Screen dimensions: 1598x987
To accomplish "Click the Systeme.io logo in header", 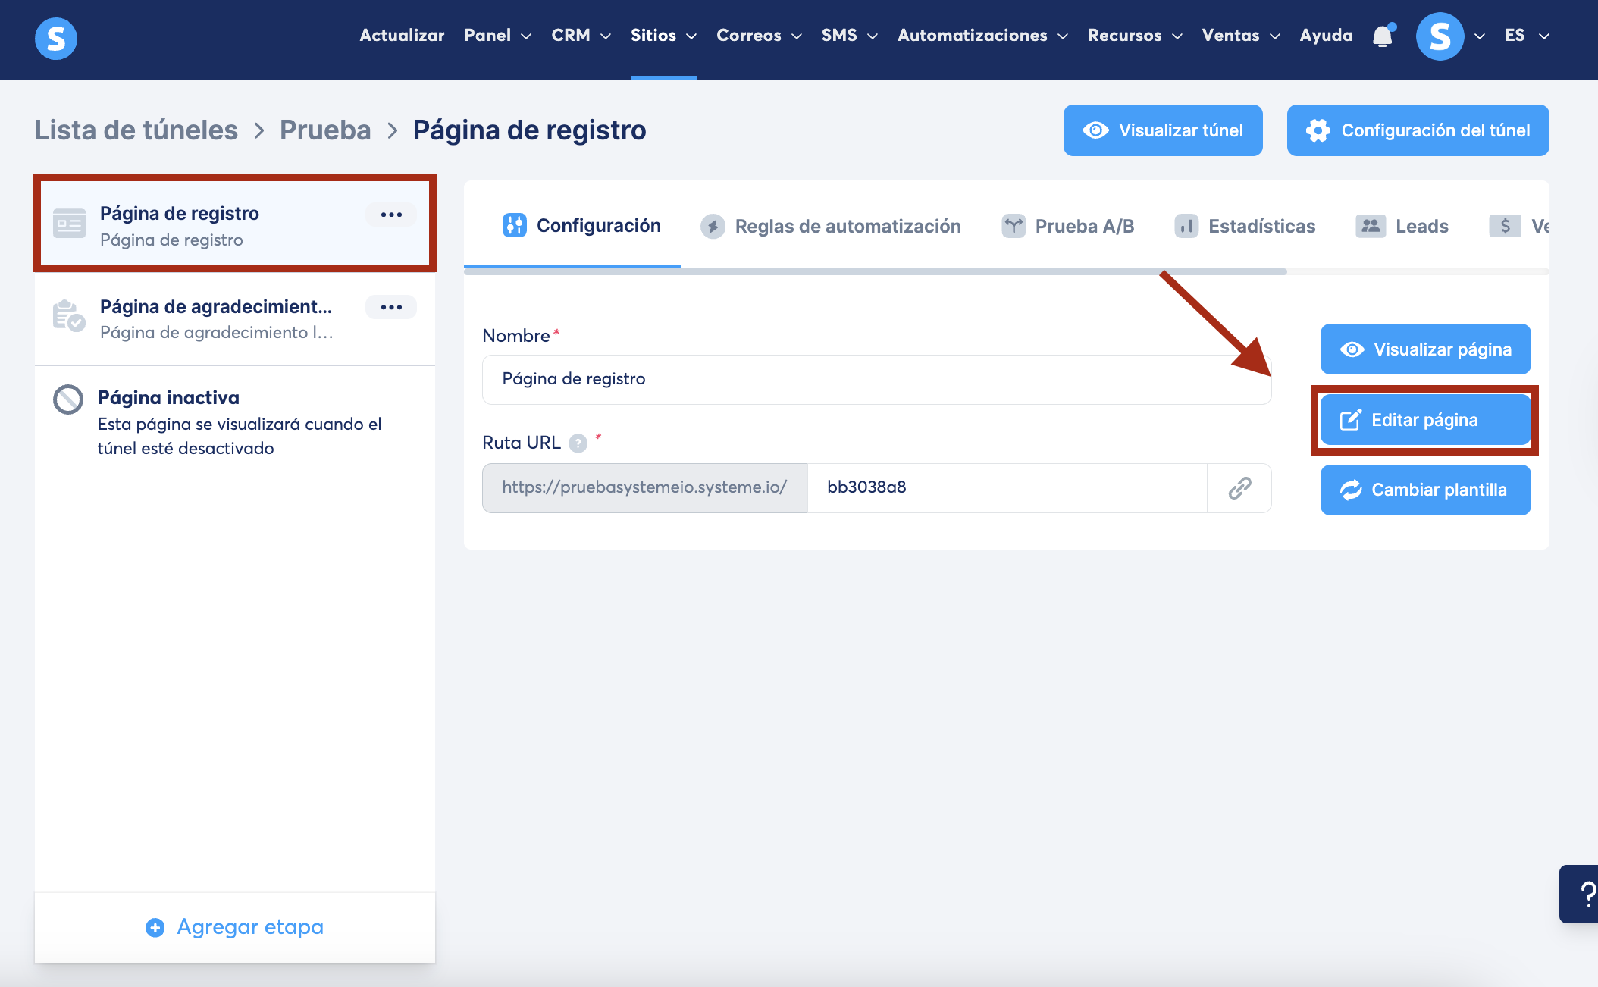I will click(x=56, y=38).
